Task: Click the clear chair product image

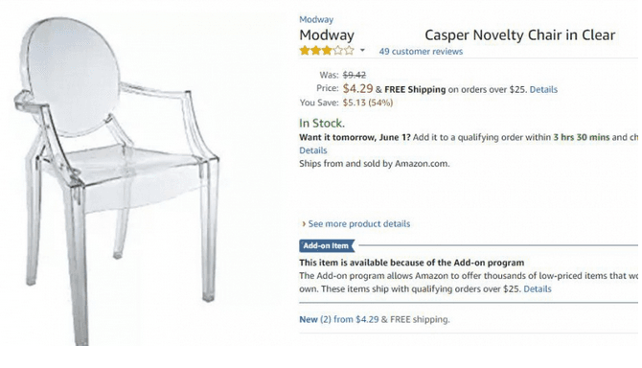Action: coord(118,180)
